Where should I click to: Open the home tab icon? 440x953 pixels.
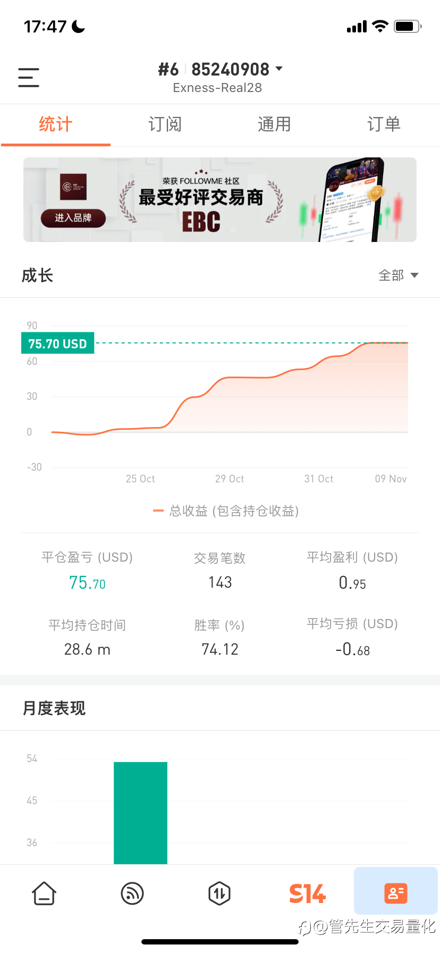click(44, 893)
